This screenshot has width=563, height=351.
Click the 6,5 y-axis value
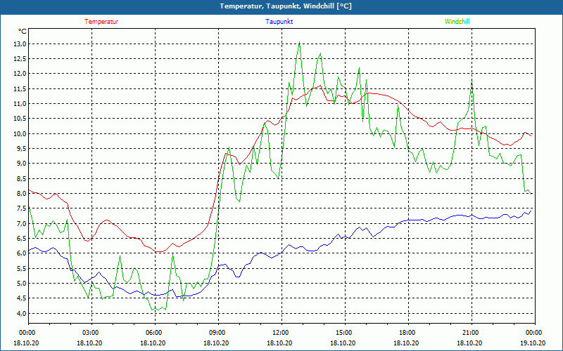[x=21, y=239]
